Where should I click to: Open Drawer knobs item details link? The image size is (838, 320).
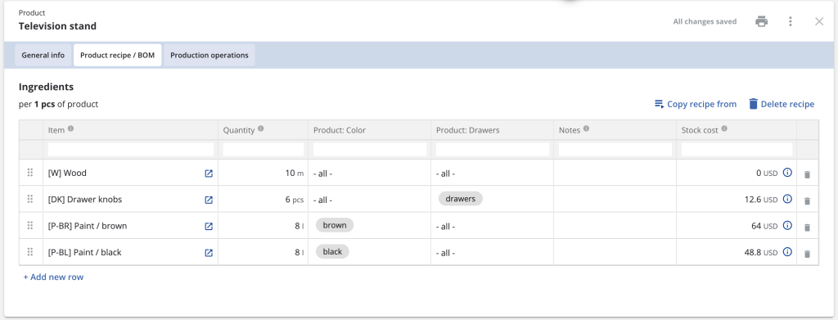pos(209,200)
